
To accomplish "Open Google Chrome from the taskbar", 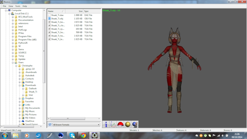I will pyautogui.click(x=83, y=135).
